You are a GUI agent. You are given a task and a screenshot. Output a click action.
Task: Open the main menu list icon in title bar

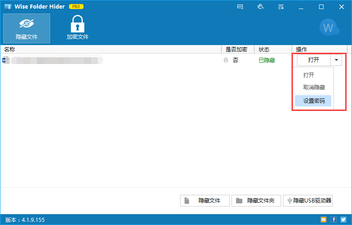281,7
